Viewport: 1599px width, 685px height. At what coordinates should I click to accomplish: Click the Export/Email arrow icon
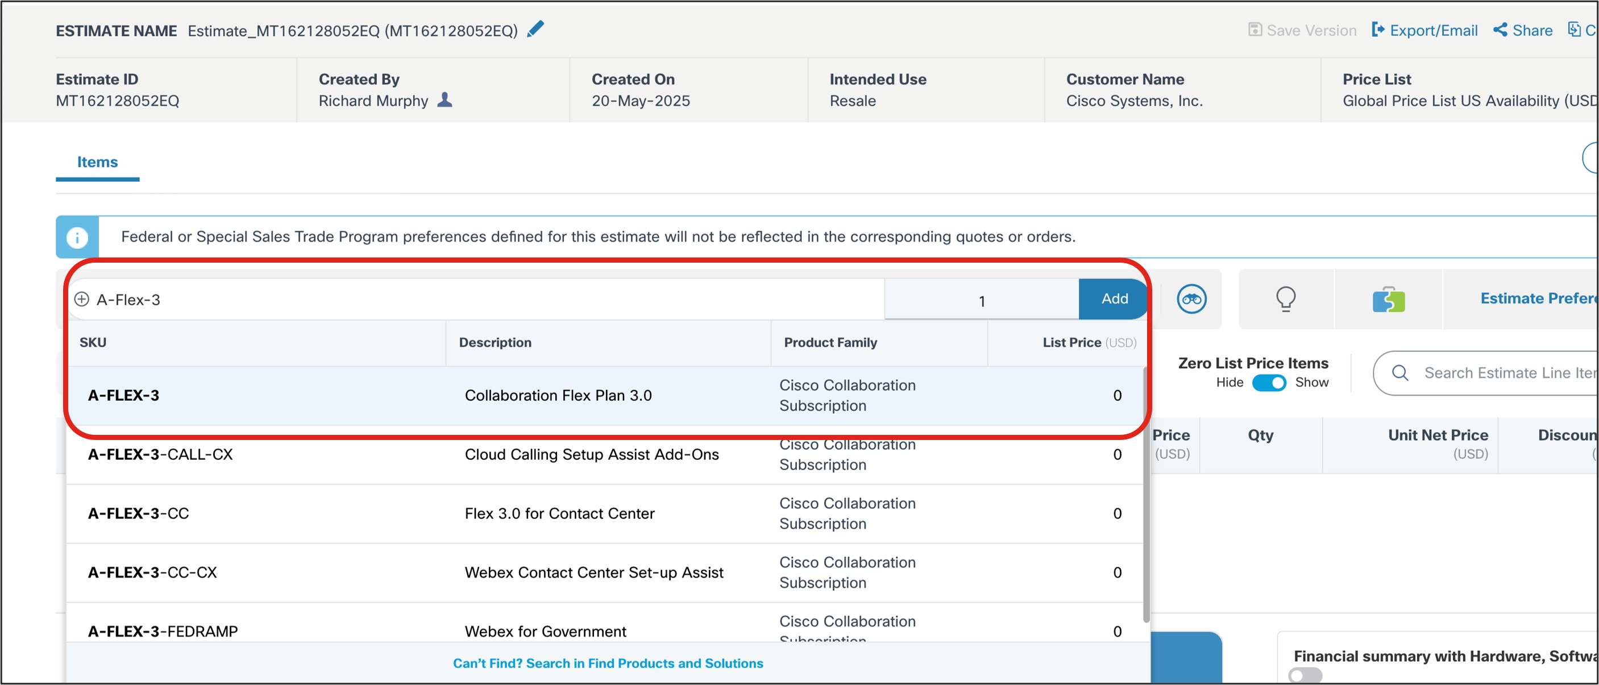(1377, 30)
